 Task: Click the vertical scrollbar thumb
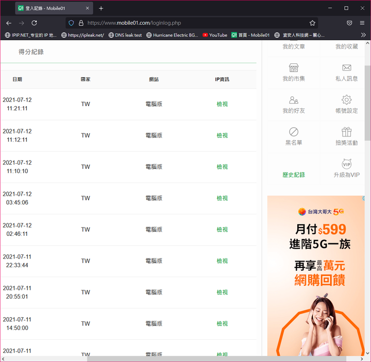pos(367,103)
